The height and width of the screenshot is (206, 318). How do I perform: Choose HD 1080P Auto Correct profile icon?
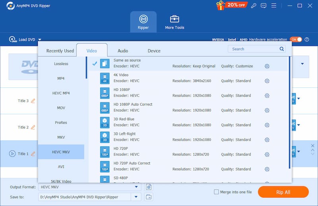click(105, 108)
